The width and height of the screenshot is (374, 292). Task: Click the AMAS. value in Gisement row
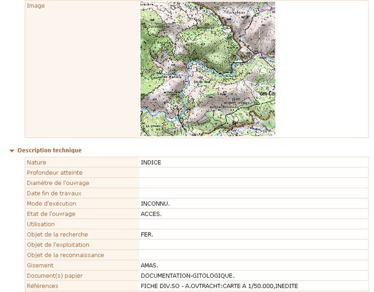click(150, 266)
